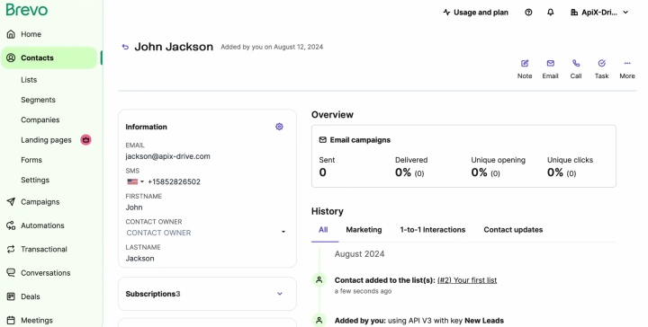This screenshot has height=327, width=648.
Task: Open the SMS country flag dropdown
Action: [136, 181]
